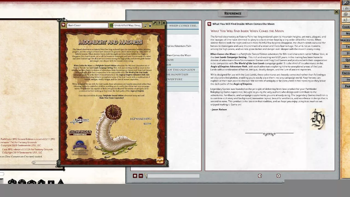Click the LGP423AE03PF2 product code
The width and height of the screenshot is (350, 197).
tap(141, 119)
